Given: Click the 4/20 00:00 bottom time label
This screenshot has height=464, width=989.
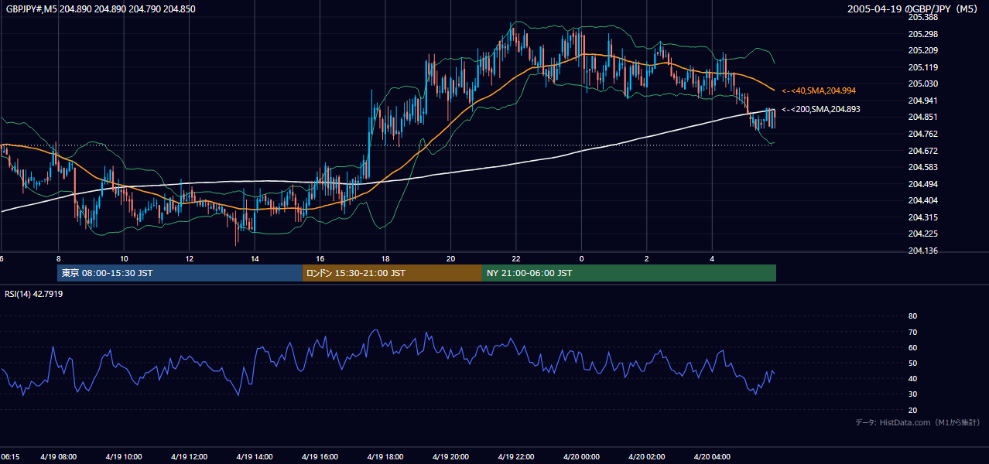Looking at the screenshot, I should [x=581, y=457].
